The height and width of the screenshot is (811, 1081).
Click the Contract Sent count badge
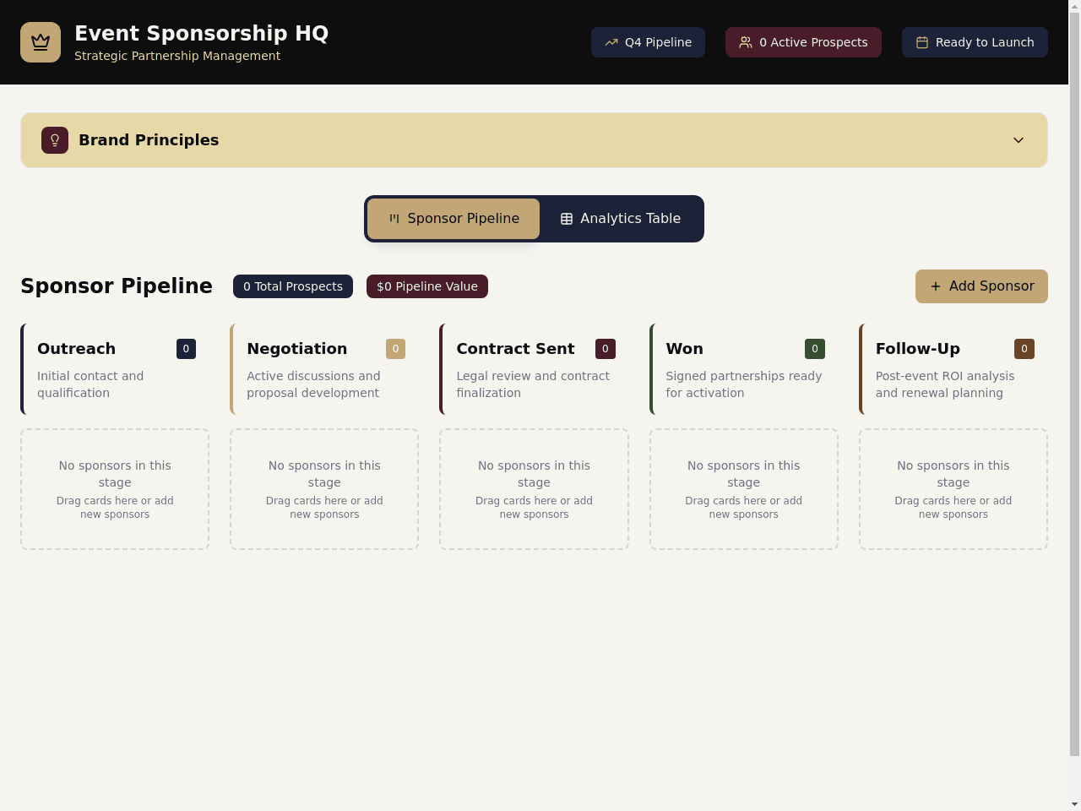point(606,349)
